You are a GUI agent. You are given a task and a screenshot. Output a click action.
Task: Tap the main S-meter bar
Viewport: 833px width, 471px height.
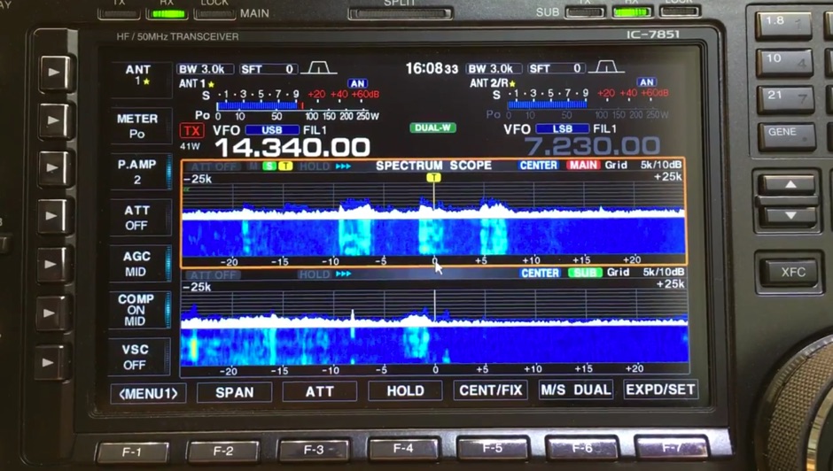coord(259,105)
